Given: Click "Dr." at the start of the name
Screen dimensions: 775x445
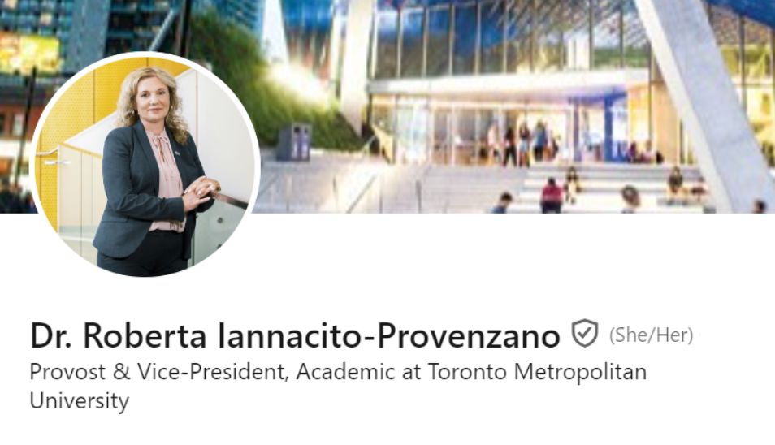Looking at the screenshot, I should coord(51,336).
